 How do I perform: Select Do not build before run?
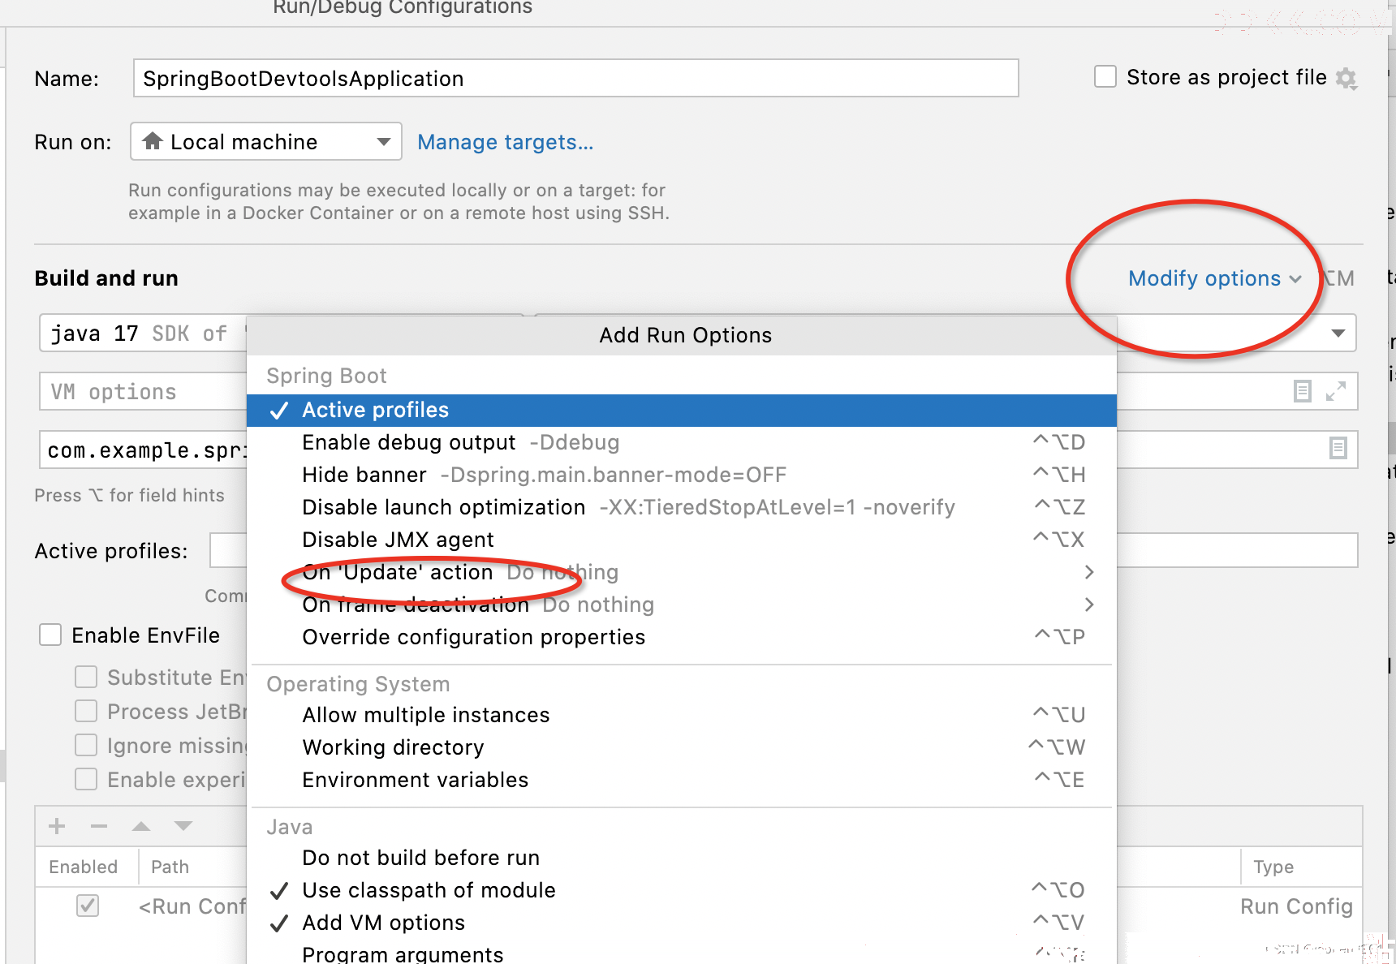682,858
